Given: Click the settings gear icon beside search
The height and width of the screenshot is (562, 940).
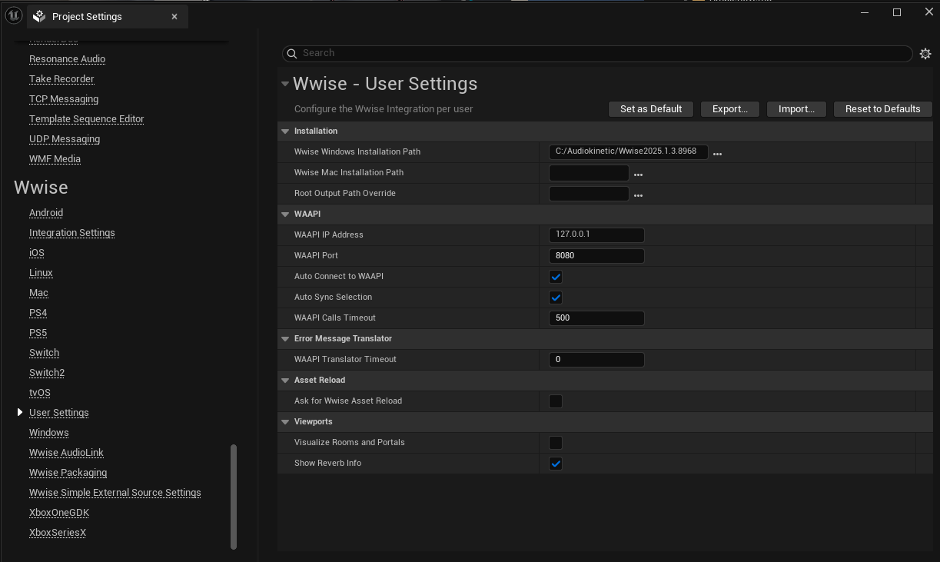Looking at the screenshot, I should pyautogui.click(x=925, y=54).
